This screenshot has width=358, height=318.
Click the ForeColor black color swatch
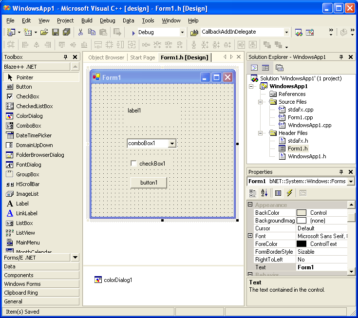pos(301,244)
